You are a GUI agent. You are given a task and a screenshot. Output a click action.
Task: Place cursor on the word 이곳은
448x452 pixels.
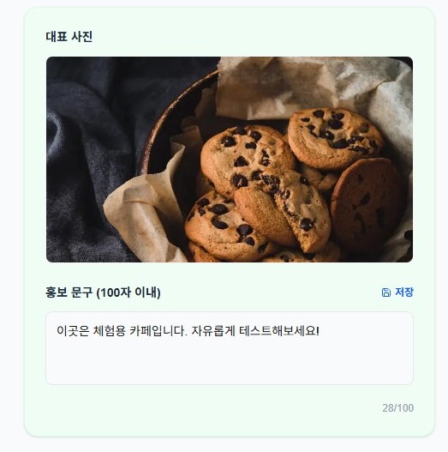point(73,331)
